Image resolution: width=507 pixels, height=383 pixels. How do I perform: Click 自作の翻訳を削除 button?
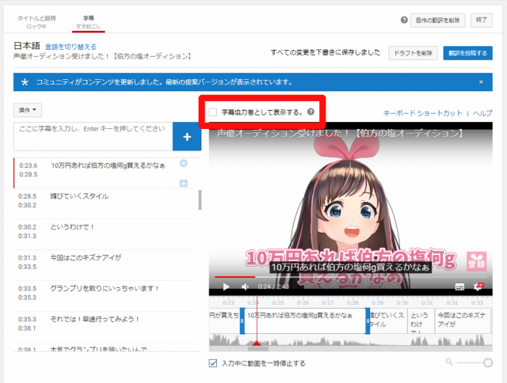tap(437, 21)
